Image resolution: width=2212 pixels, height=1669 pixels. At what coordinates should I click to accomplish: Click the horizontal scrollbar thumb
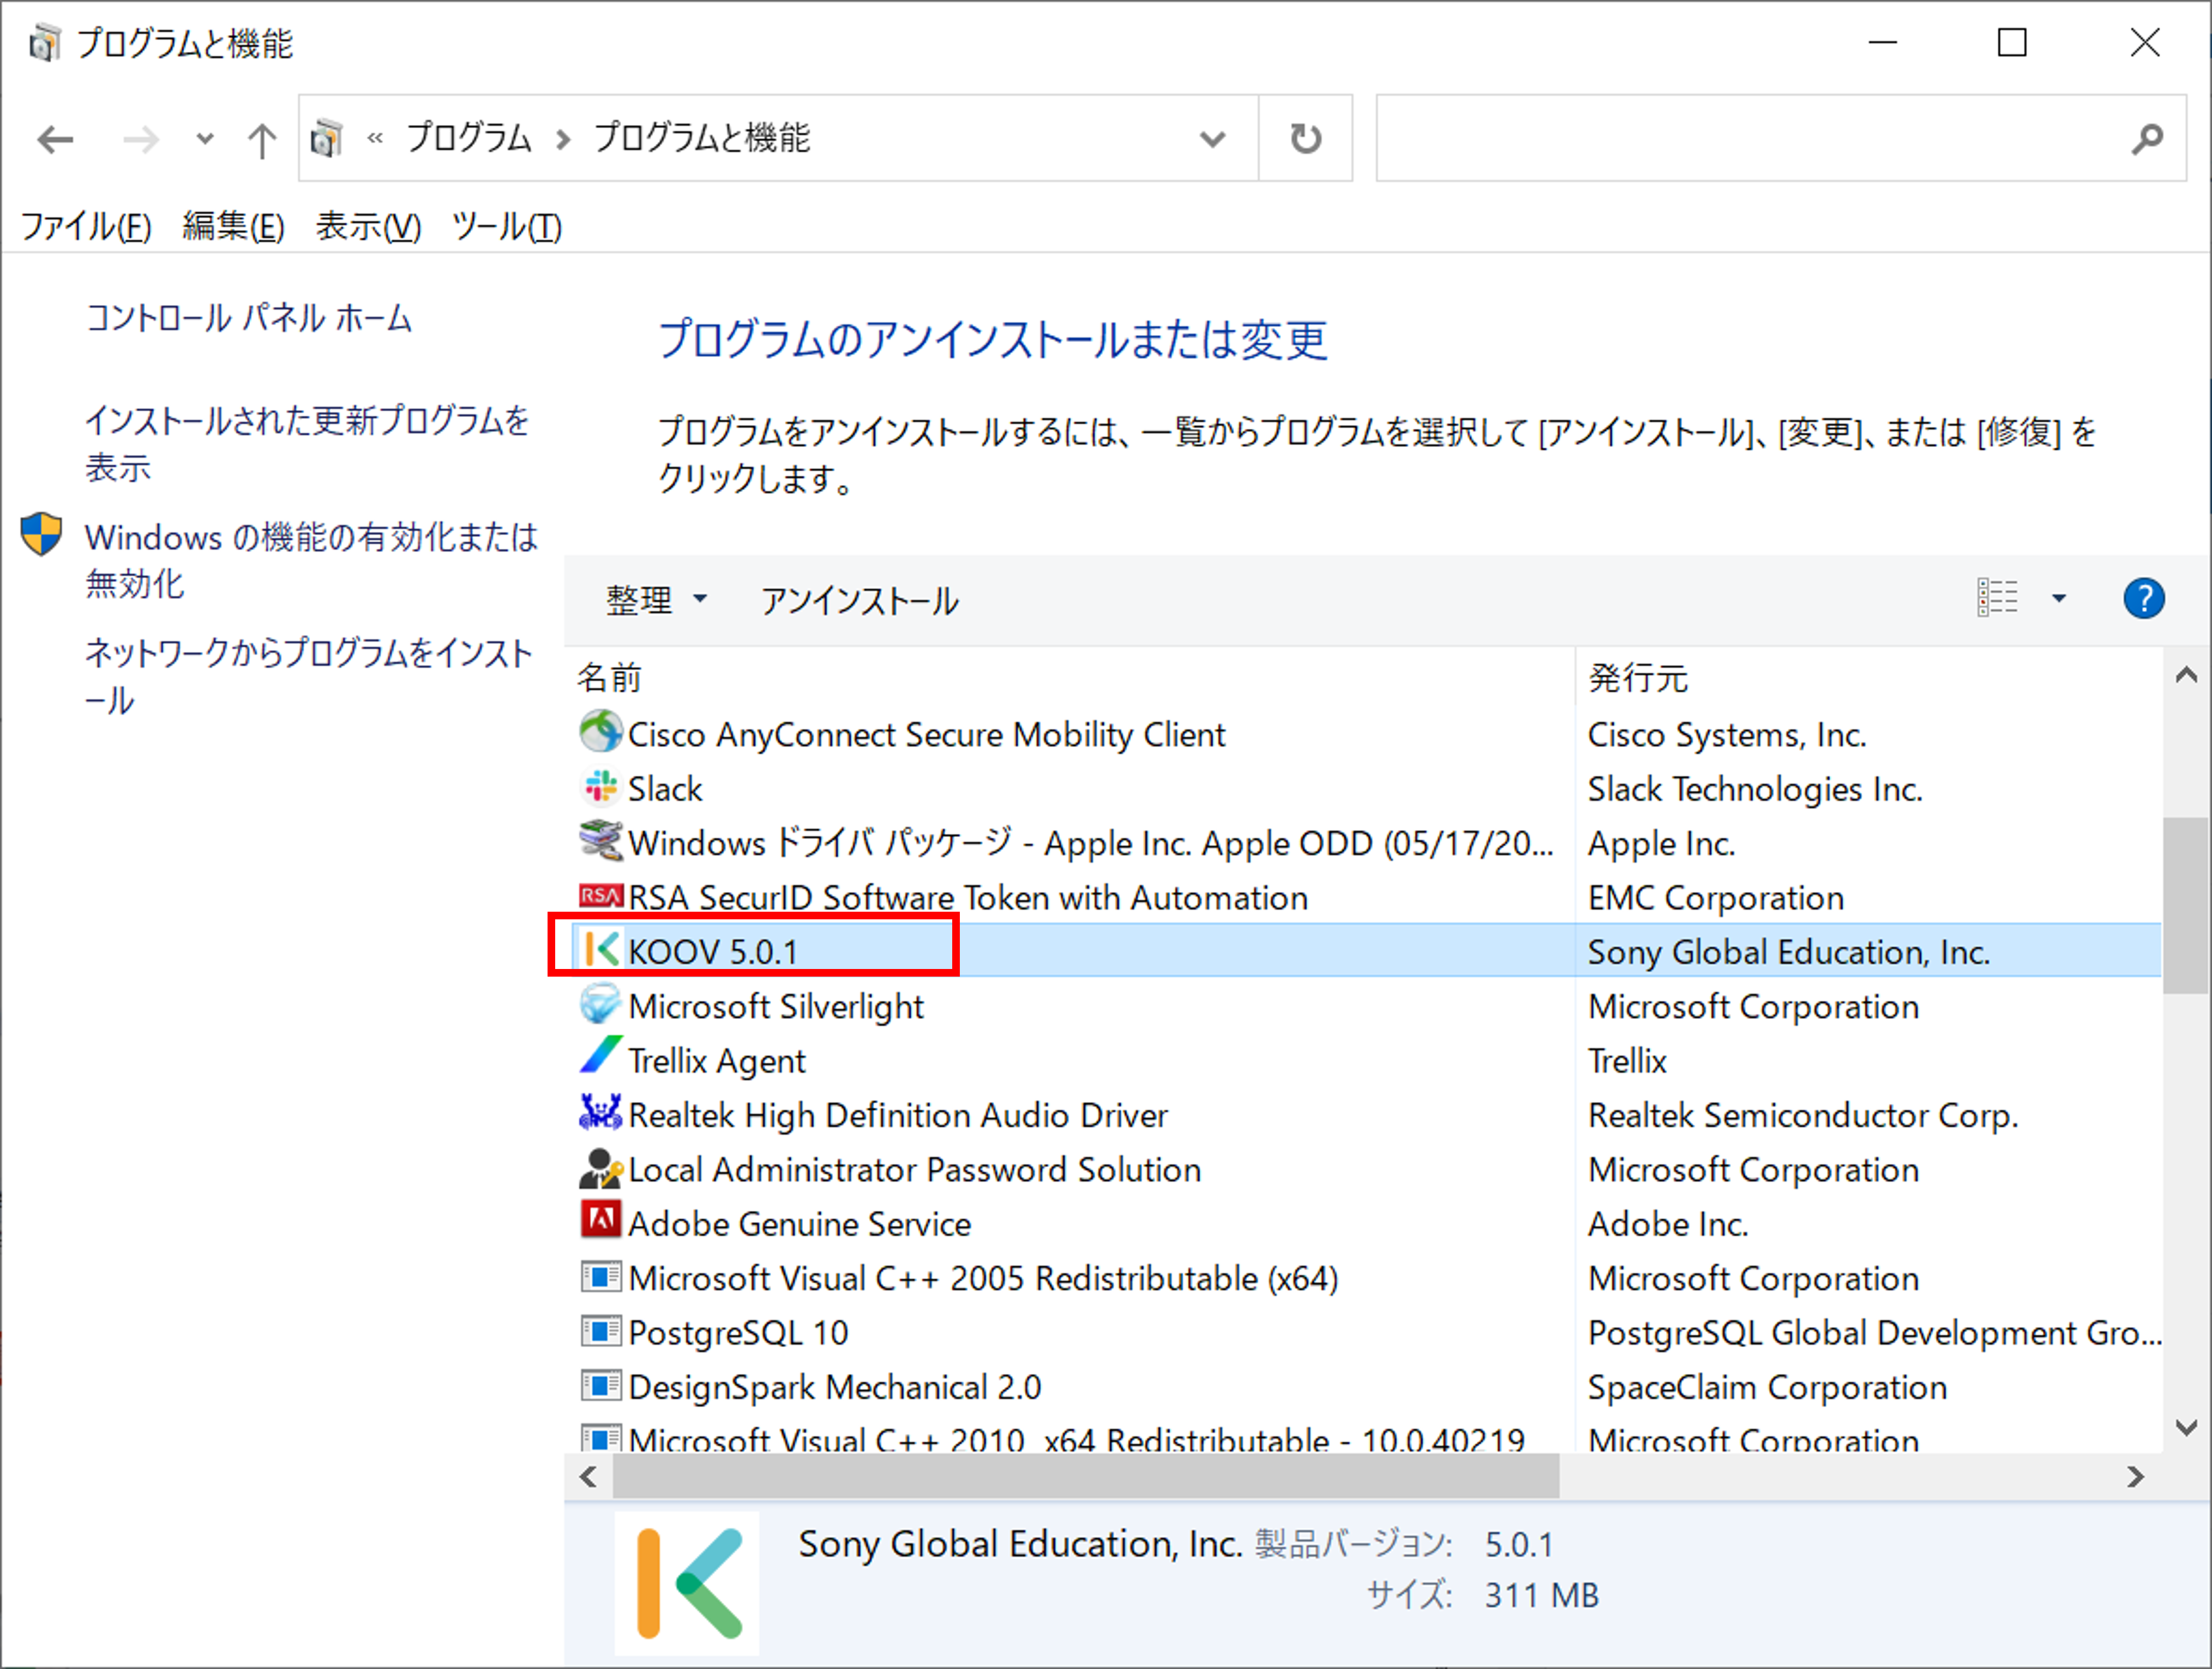[x=1085, y=1476]
